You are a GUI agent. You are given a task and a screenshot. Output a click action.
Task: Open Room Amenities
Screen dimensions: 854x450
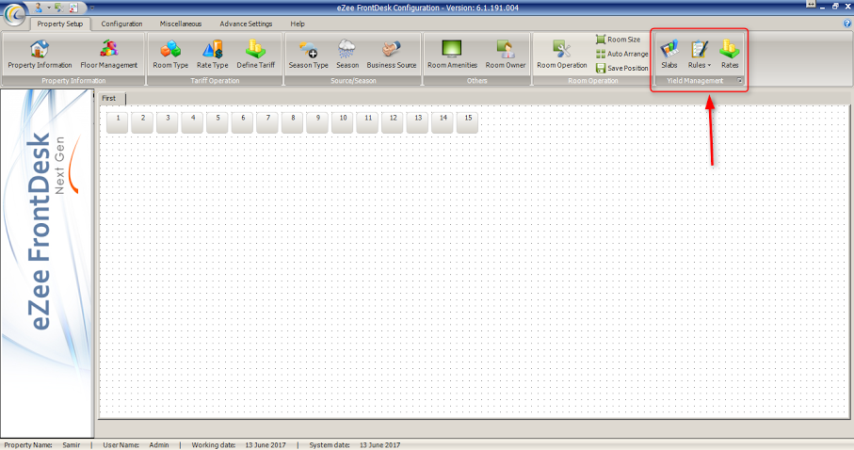(x=452, y=55)
